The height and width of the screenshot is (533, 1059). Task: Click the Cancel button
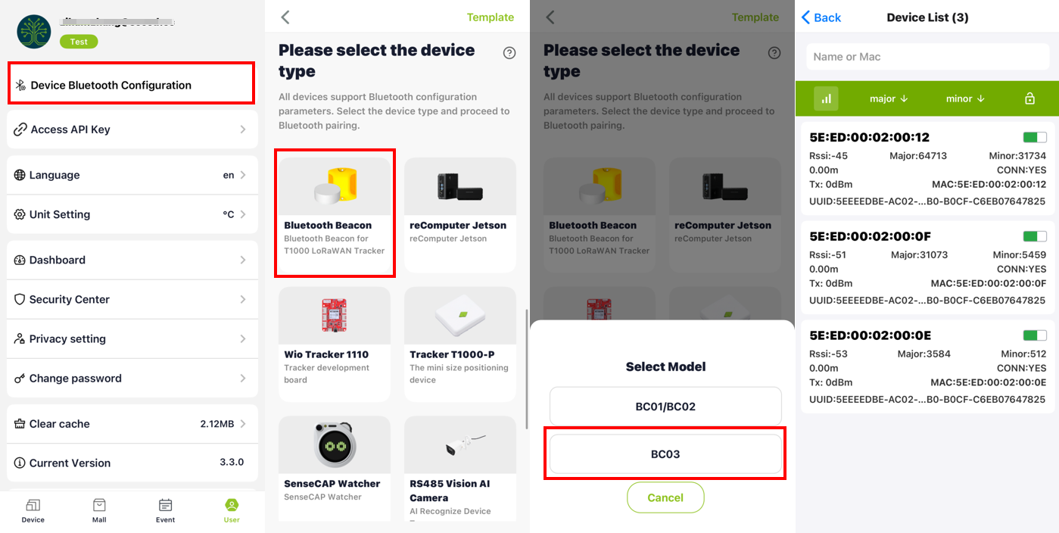tap(665, 497)
